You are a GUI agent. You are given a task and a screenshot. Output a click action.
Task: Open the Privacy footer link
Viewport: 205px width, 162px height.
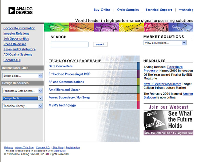[9, 148]
